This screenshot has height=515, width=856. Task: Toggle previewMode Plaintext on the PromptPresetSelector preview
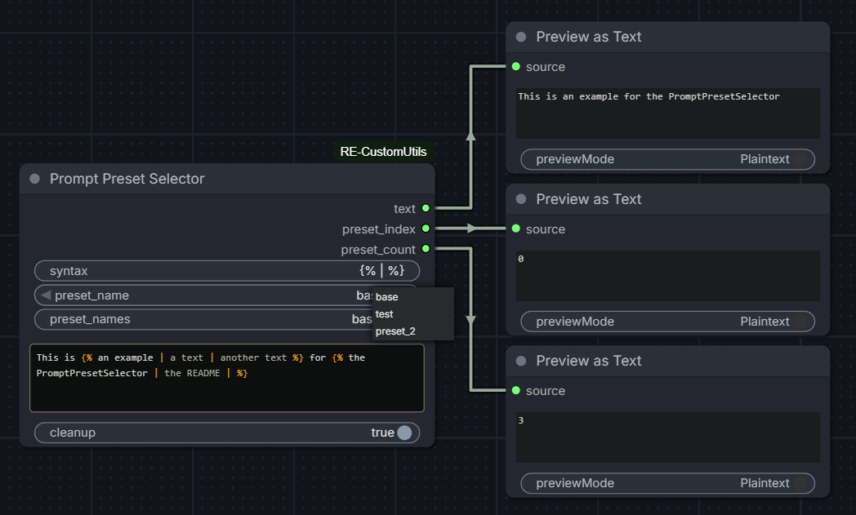(x=667, y=159)
